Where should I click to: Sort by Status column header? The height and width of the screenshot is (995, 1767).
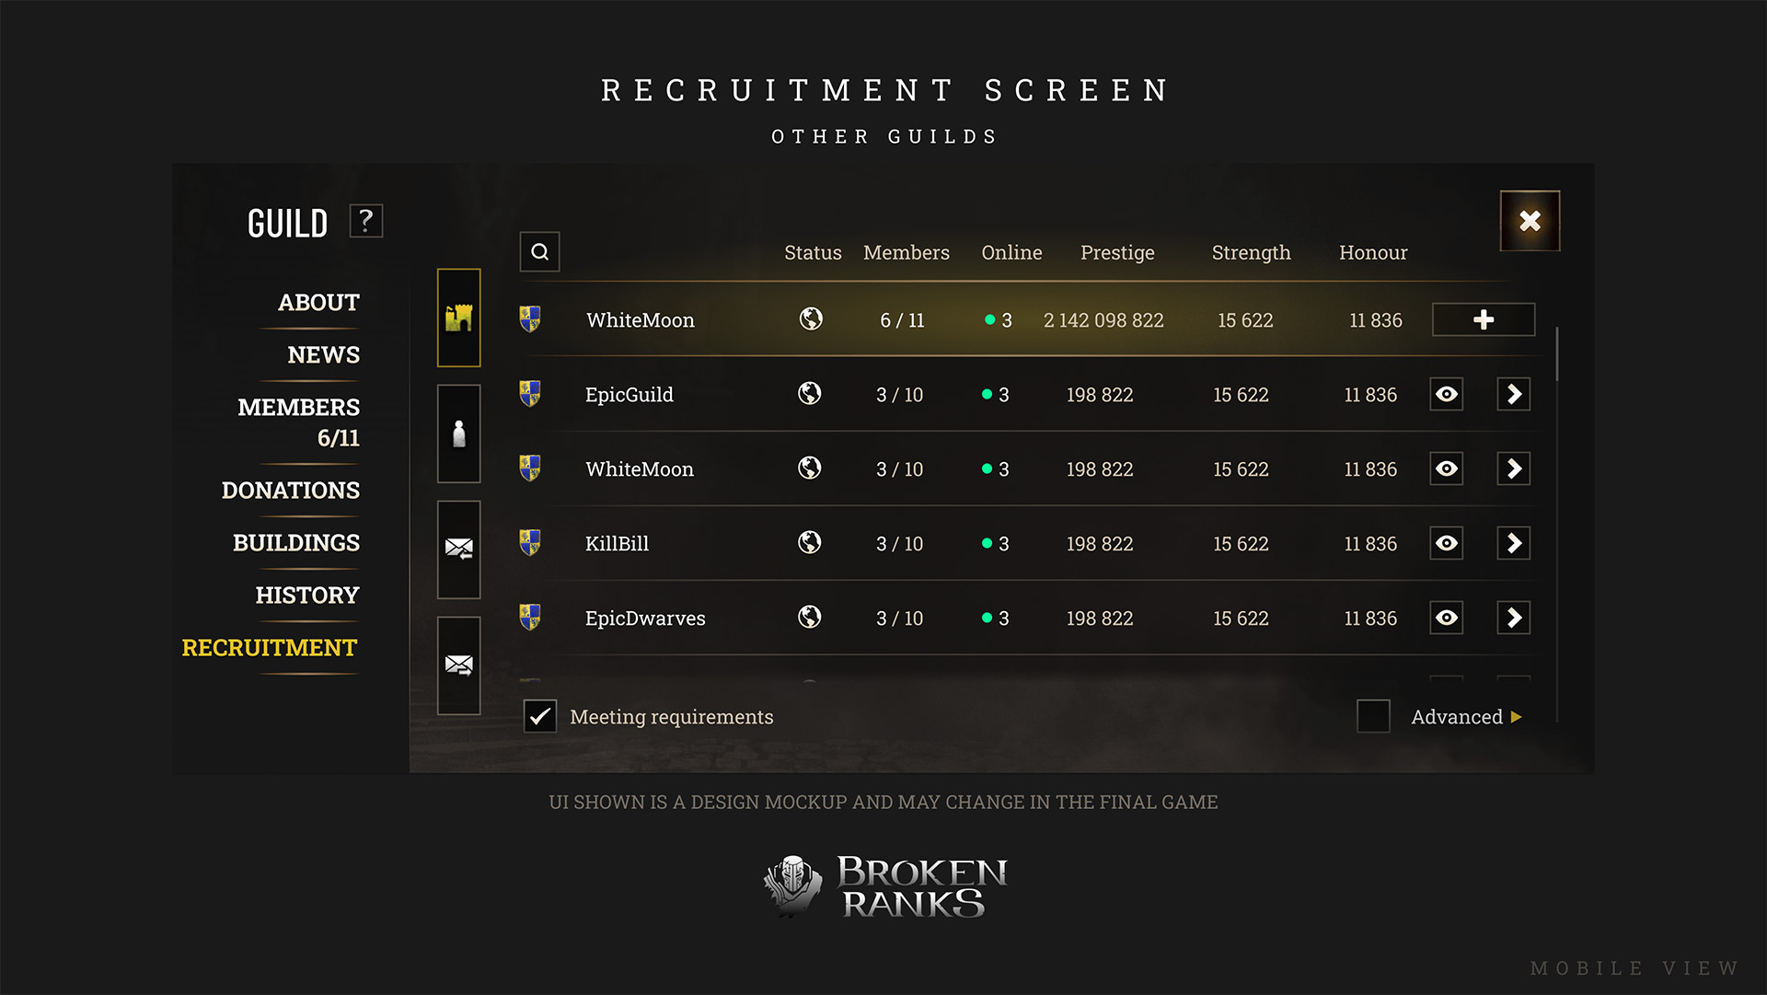pyautogui.click(x=813, y=252)
